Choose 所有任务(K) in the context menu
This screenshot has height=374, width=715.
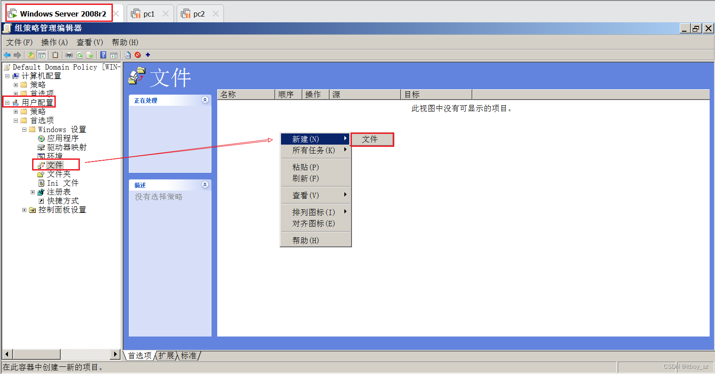tap(315, 150)
